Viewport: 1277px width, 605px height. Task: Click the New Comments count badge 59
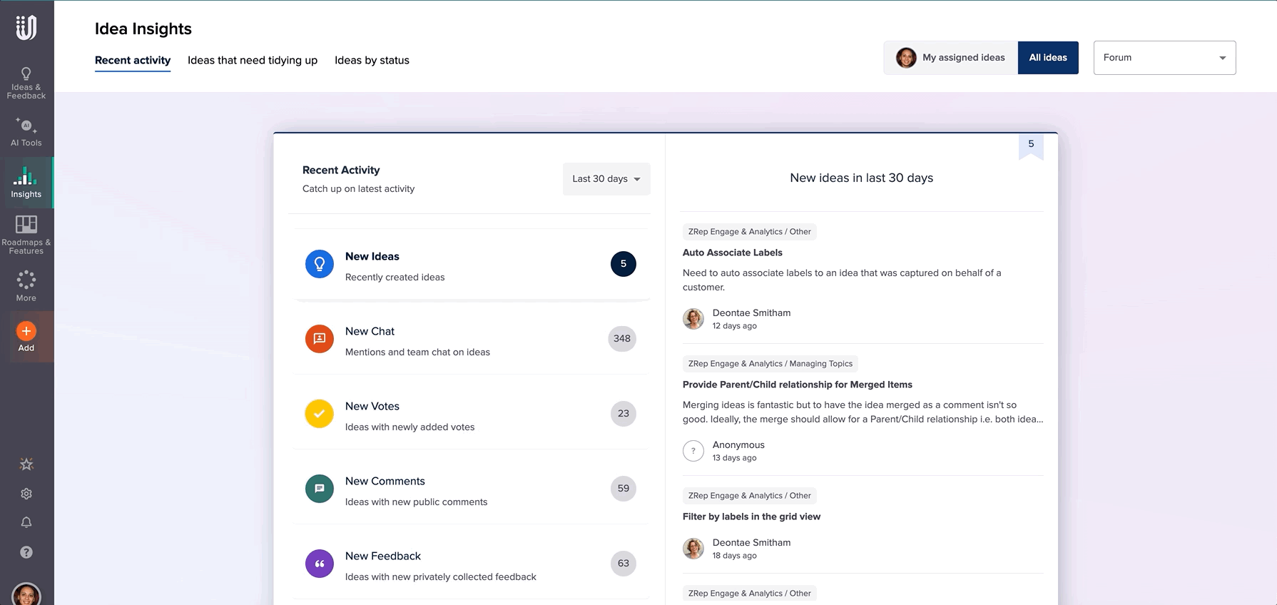tap(623, 489)
